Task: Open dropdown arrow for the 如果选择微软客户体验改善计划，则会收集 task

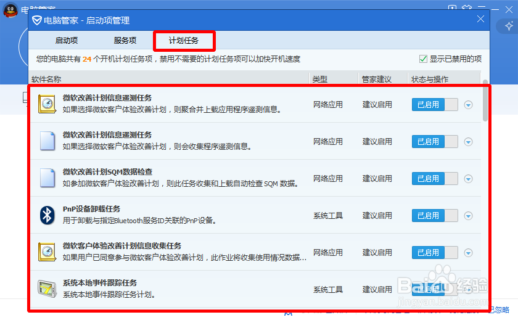Action: (468, 142)
